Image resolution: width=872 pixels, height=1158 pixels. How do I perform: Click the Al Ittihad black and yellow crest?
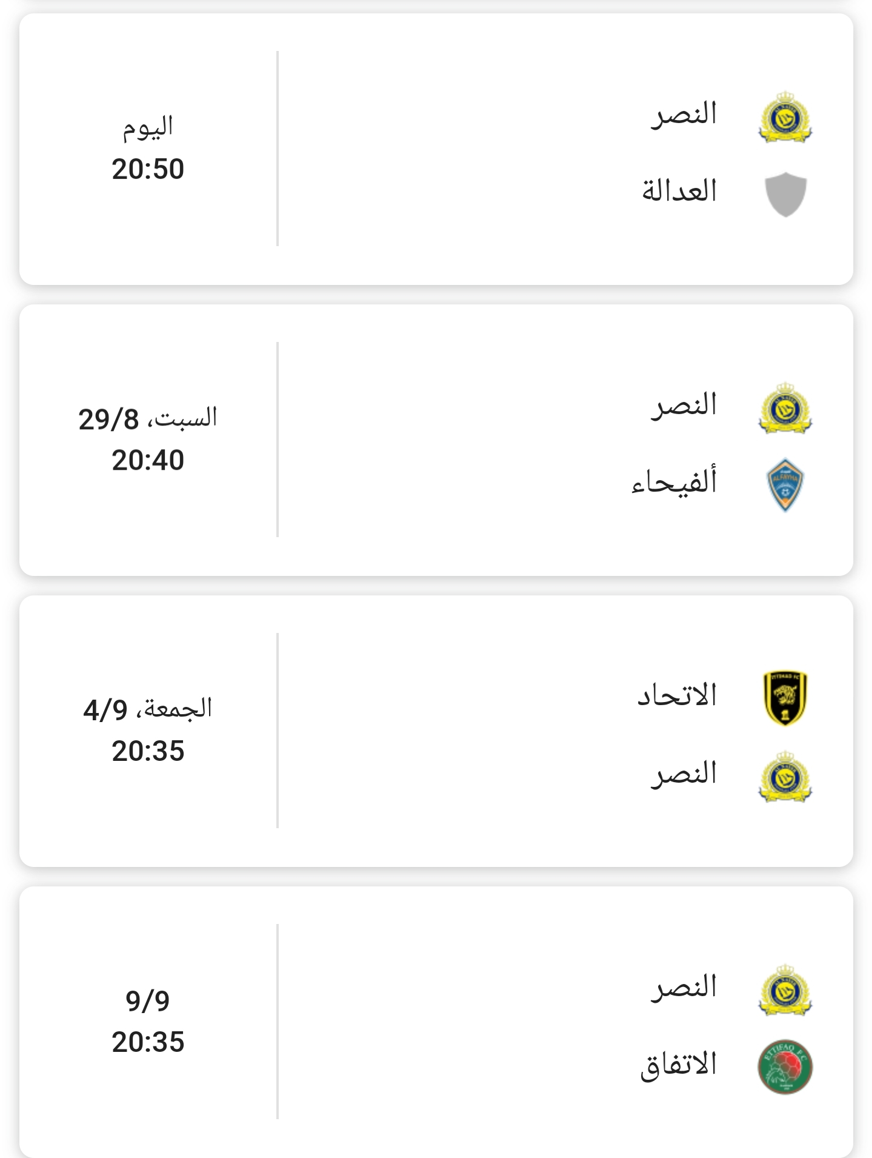785,698
